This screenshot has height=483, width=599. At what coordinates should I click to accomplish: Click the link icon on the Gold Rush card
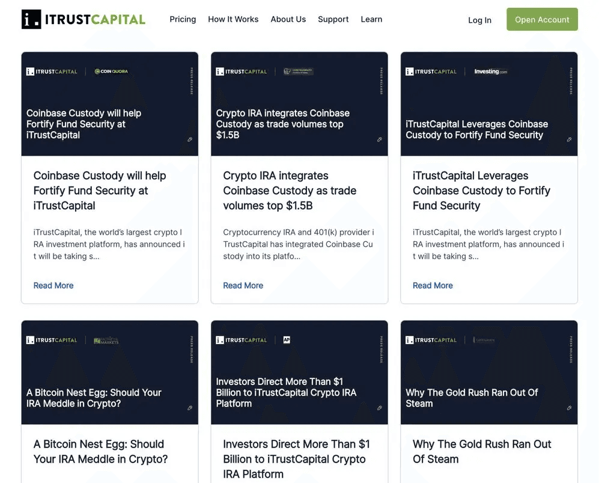[x=569, y=407]
